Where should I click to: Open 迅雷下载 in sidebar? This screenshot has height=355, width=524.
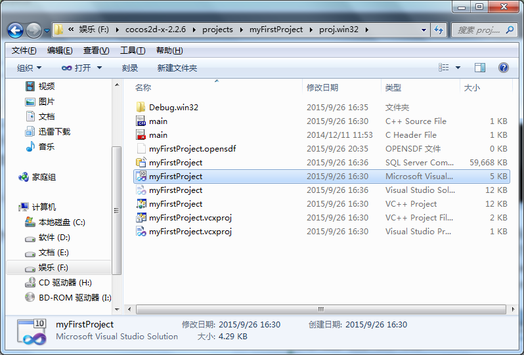click(47, 132)
